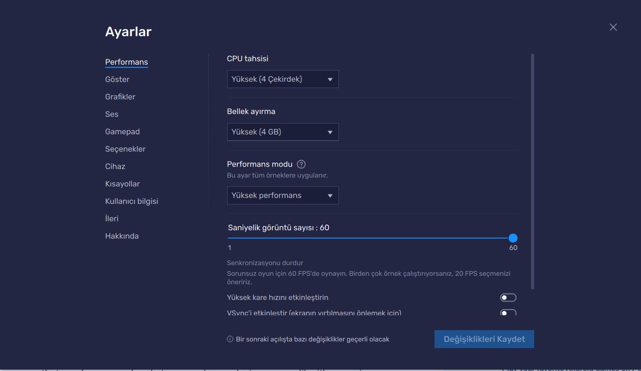Select the Cihaz settings tab
This screenshot has width=641, height=371.
[x=115, y=166]
